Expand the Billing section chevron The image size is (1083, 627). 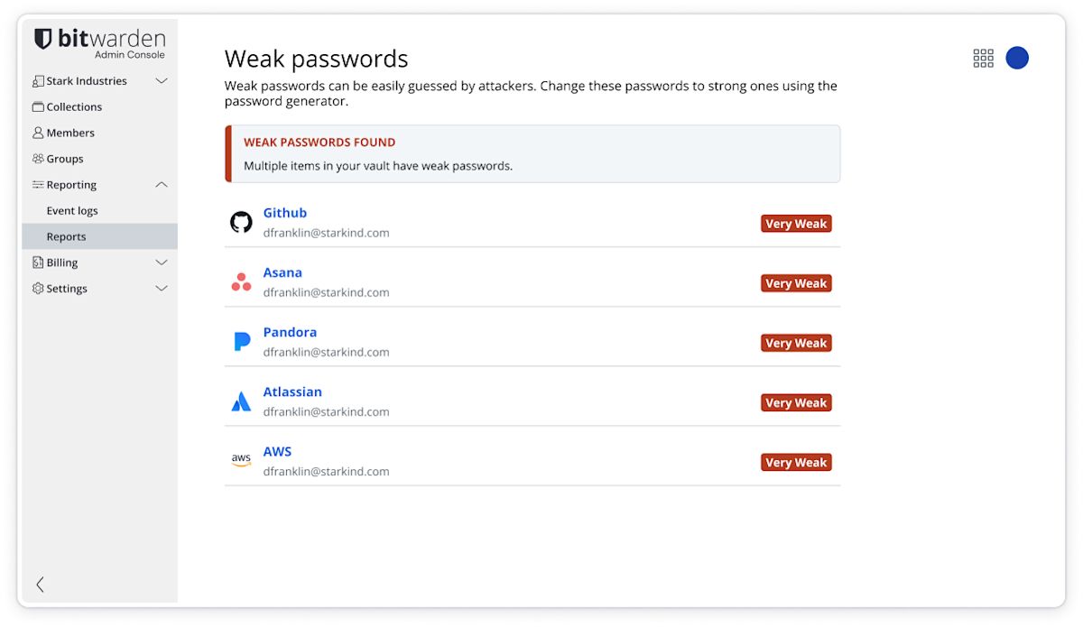pos(162,263)
